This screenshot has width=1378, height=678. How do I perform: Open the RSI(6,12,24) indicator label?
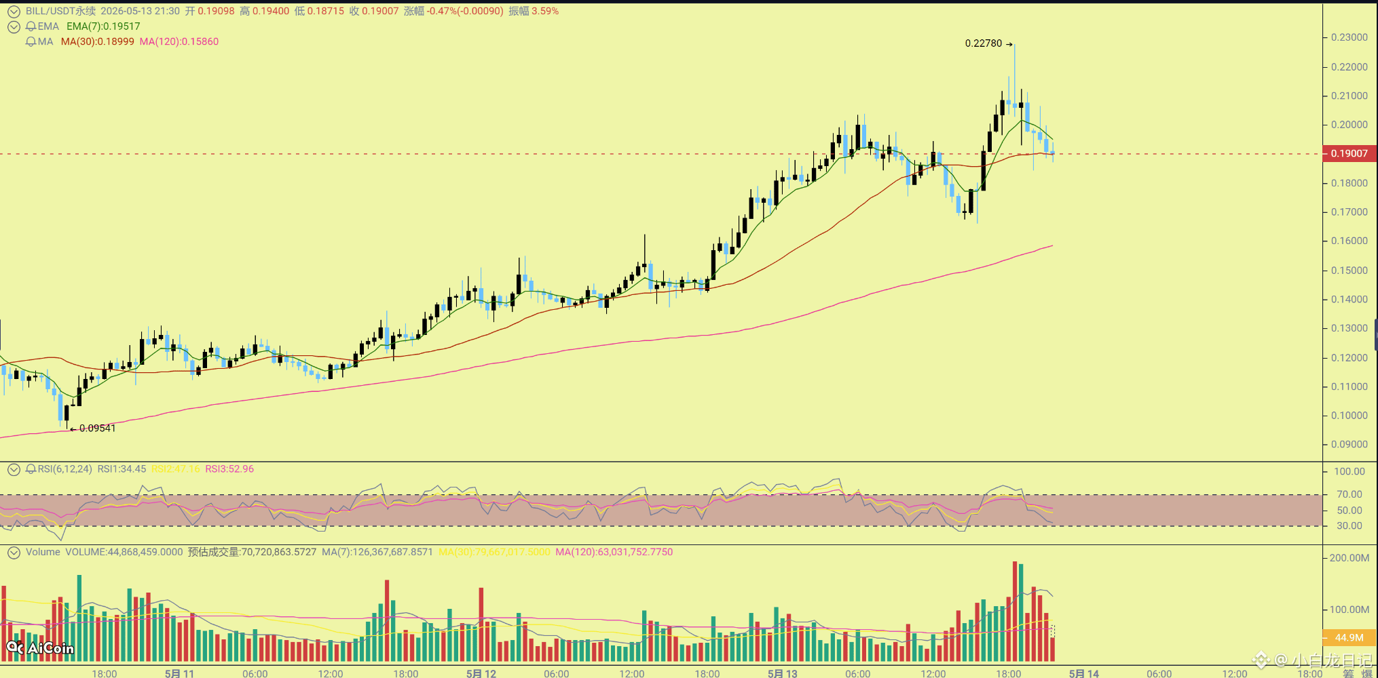click(64, 469)
